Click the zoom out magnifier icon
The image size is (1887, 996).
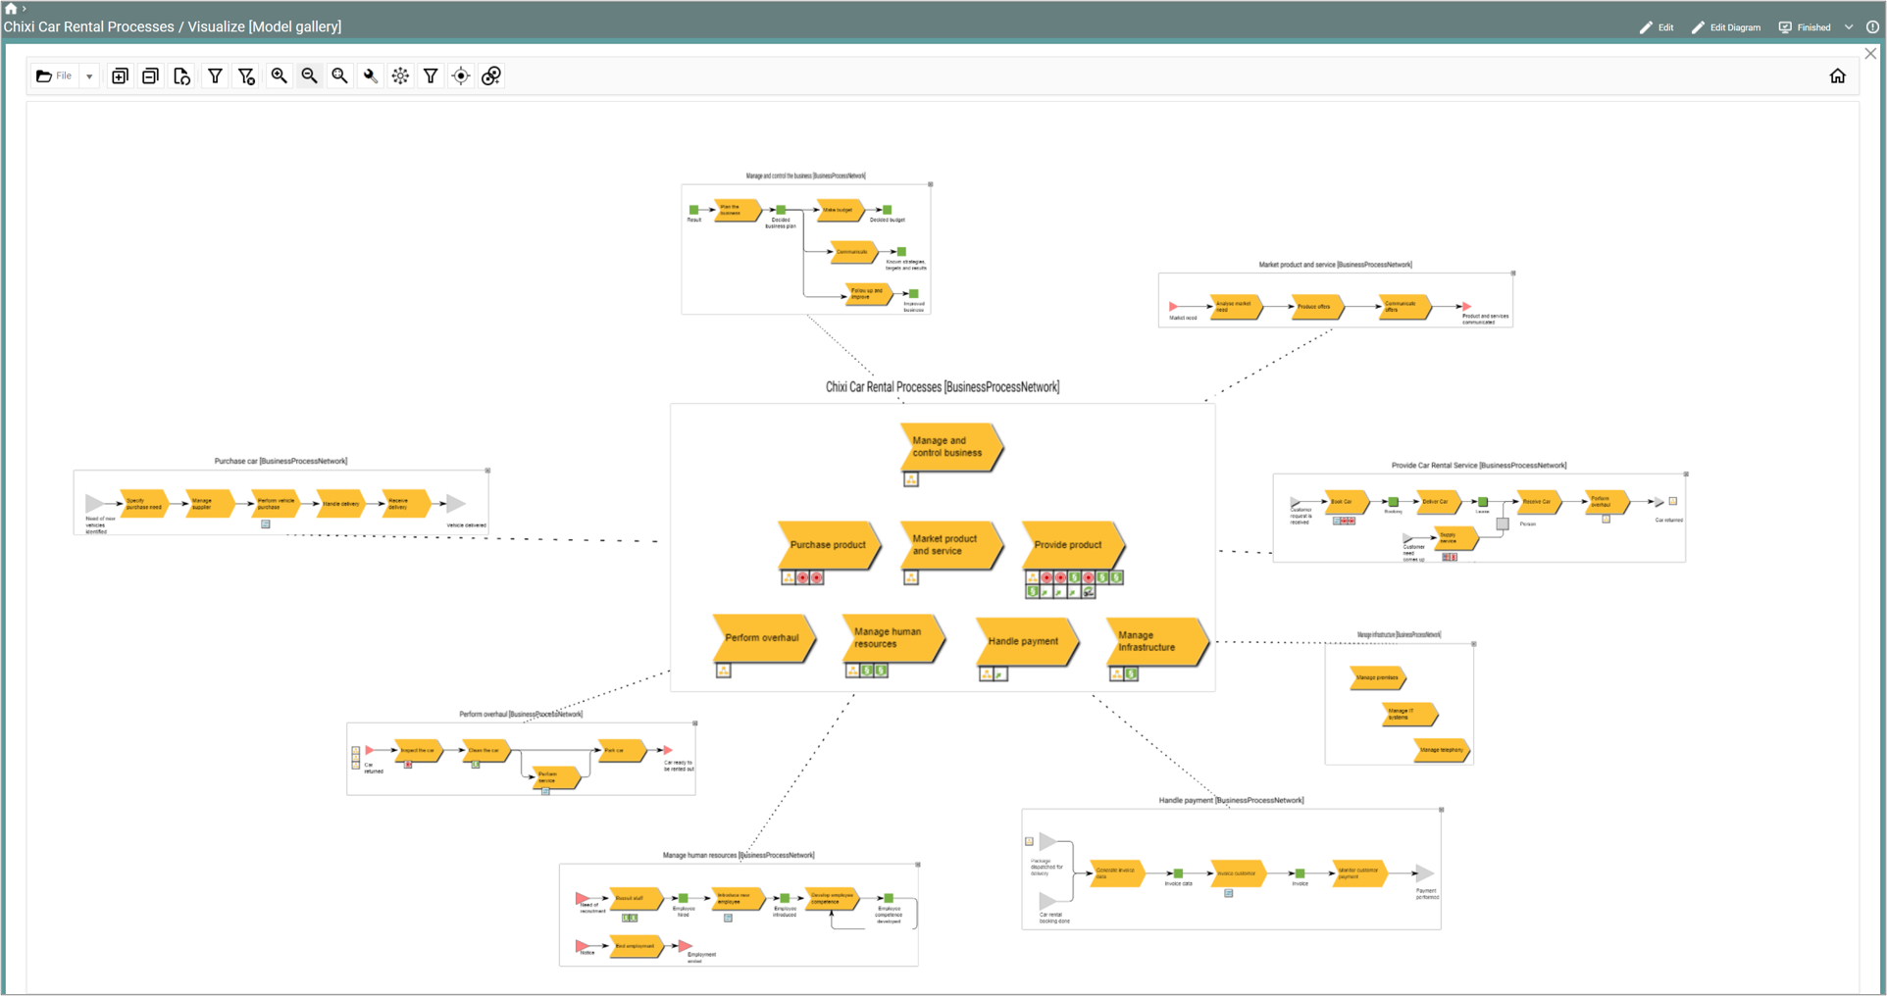coord(309,75)
